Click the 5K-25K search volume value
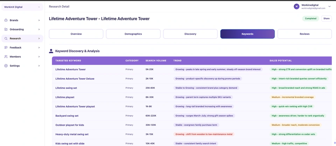Image resolution: width=336 pixels, height=146 pixels. [x=149, y=70]
